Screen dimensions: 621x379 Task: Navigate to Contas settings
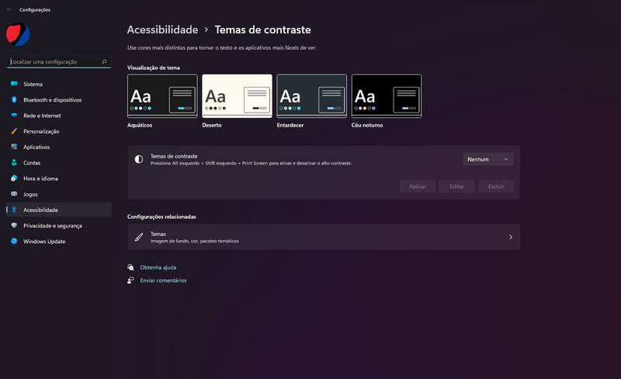point(59,162)
